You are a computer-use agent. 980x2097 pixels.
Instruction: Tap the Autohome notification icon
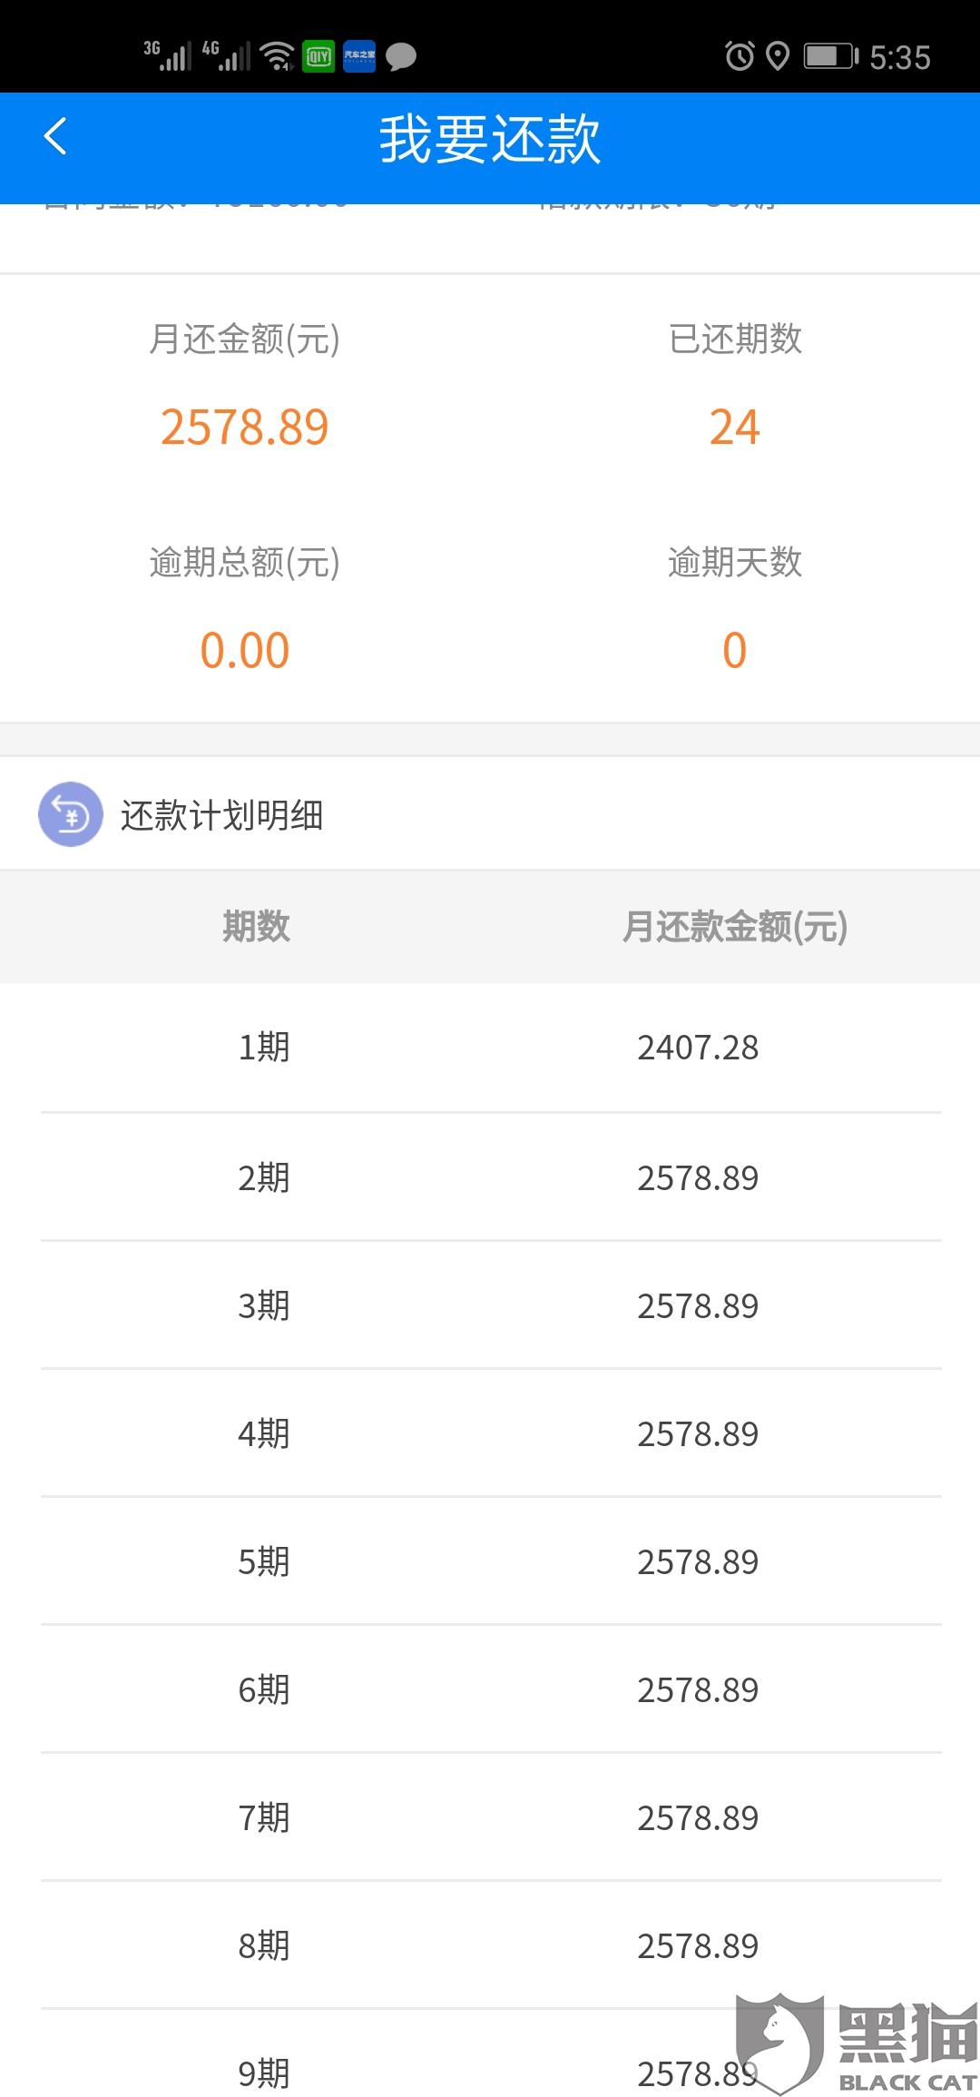(359, 56)
